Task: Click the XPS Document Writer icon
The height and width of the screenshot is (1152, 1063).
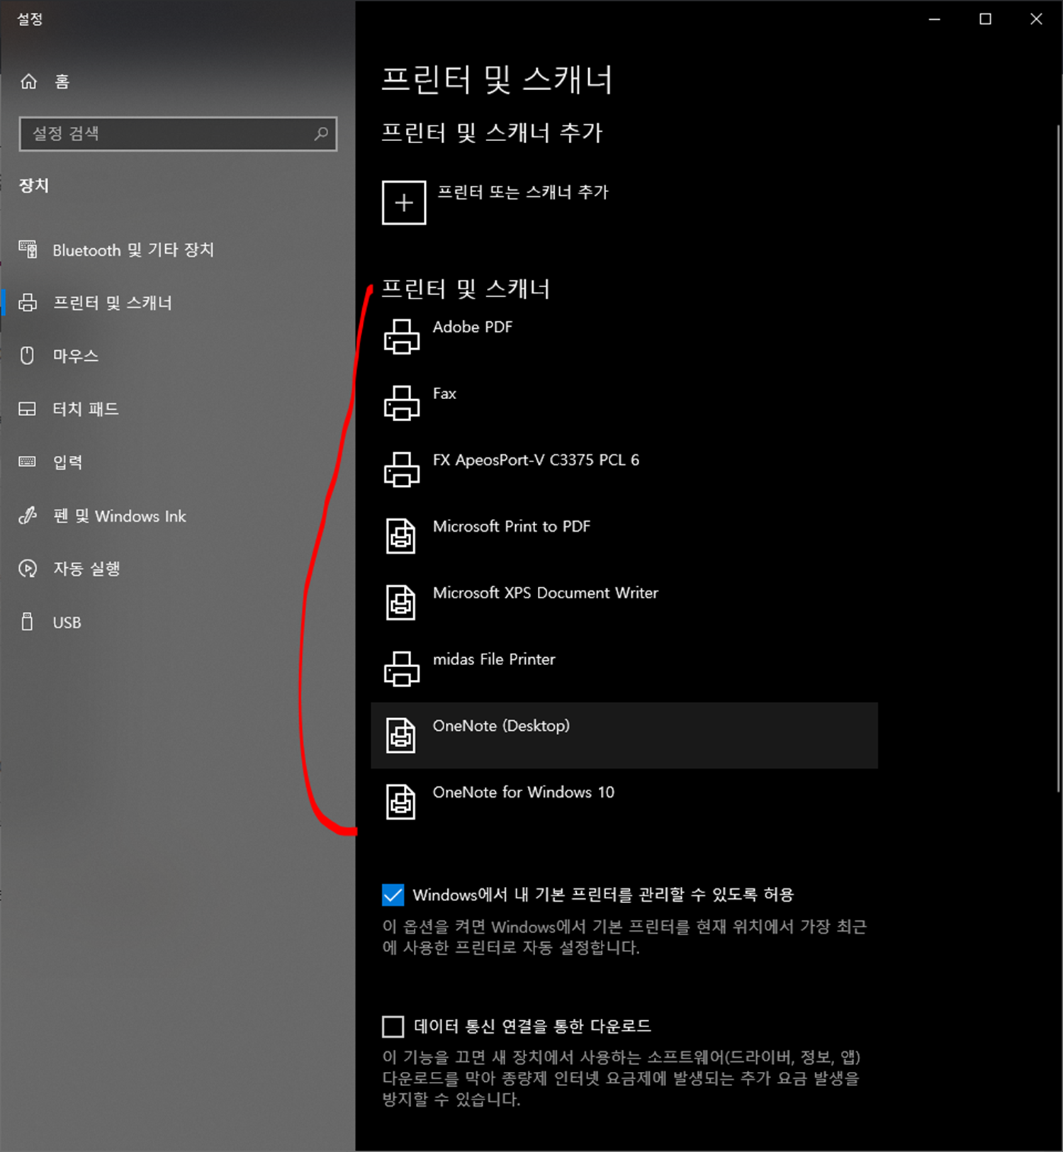Action: tap(401, 602)
